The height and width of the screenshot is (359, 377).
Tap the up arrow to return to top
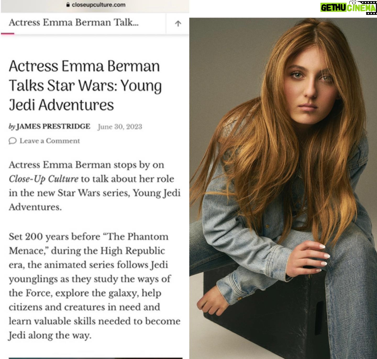(x=178, y=24)
